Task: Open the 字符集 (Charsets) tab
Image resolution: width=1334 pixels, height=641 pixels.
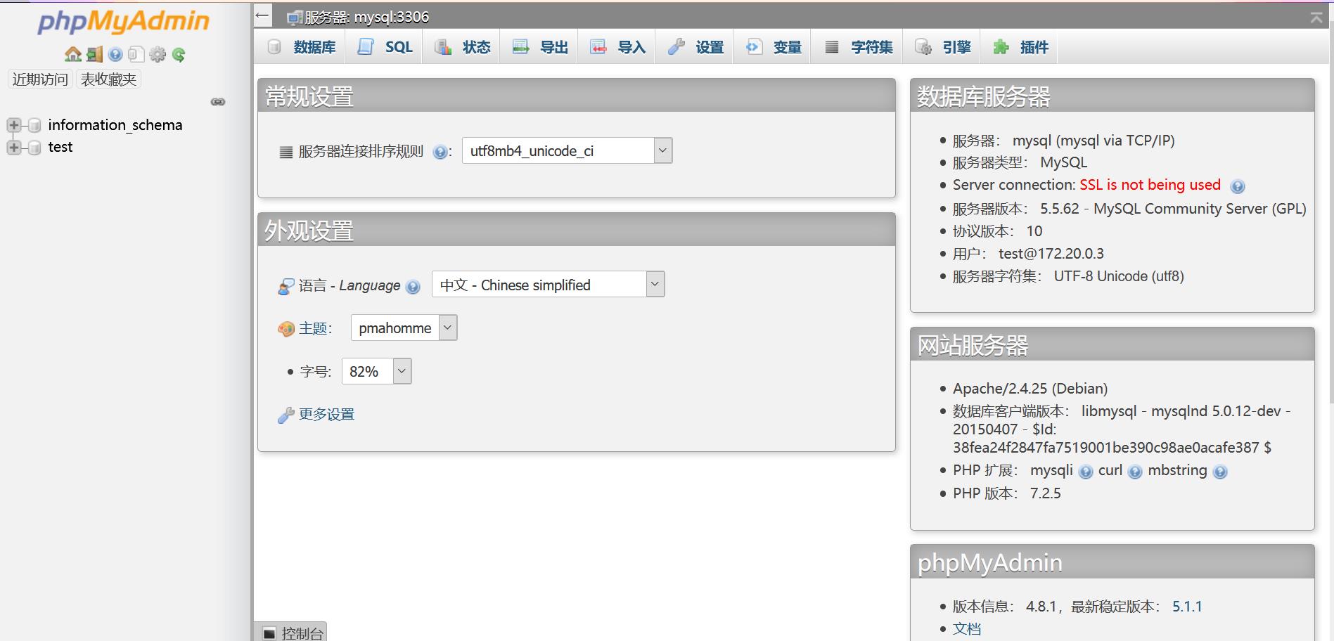Action: click(x=857, y=47)
